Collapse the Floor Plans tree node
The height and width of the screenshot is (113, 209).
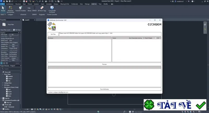[3, 74]
